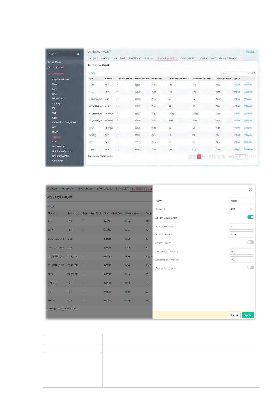Toggle the Destination Invert switch
This screenshot has width=271, height=399.
250,268
